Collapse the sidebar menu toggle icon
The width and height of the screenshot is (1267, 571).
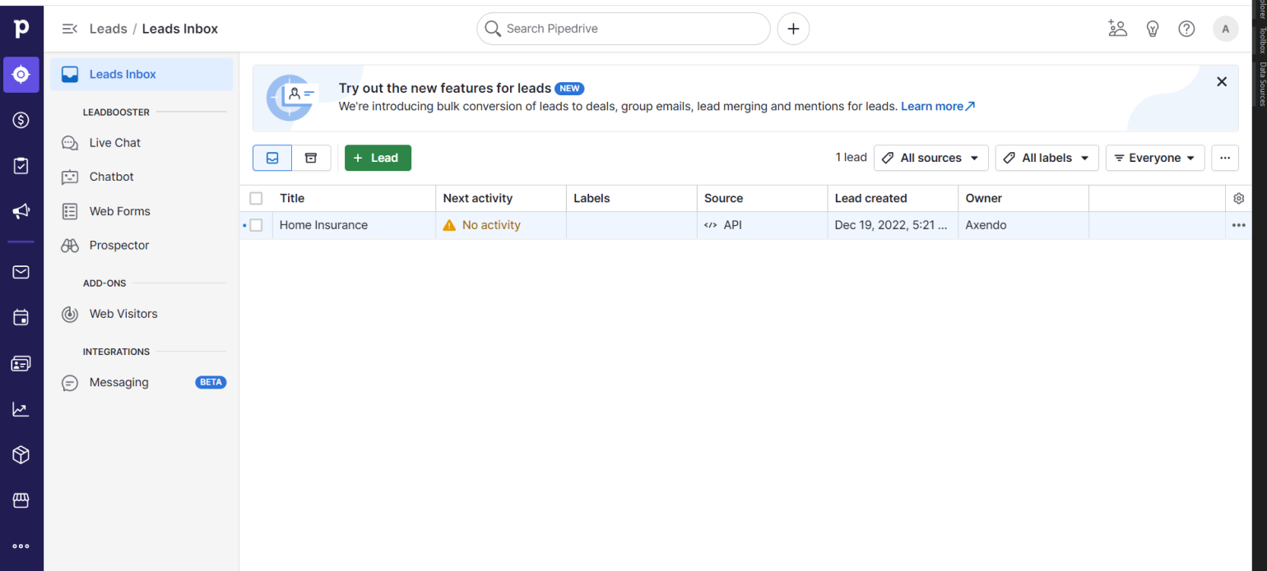click(x=70, y=29)
